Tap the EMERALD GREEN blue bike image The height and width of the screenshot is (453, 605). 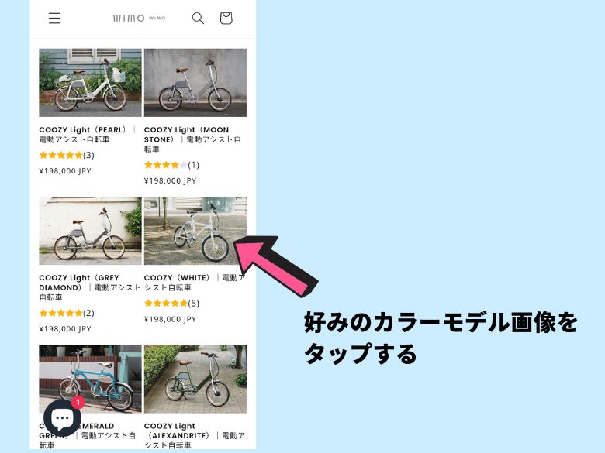point(90,379)
